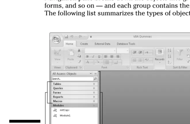Toggle Underline formatting
The height and width of the screenshot is (124, 190).
click(x=99, y=57)
